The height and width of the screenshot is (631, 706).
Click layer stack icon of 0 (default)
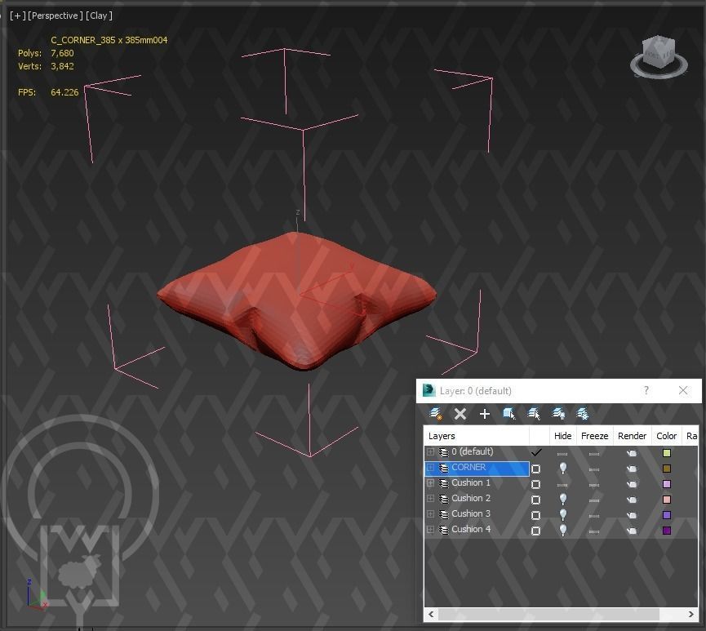(x=444, y=452)
